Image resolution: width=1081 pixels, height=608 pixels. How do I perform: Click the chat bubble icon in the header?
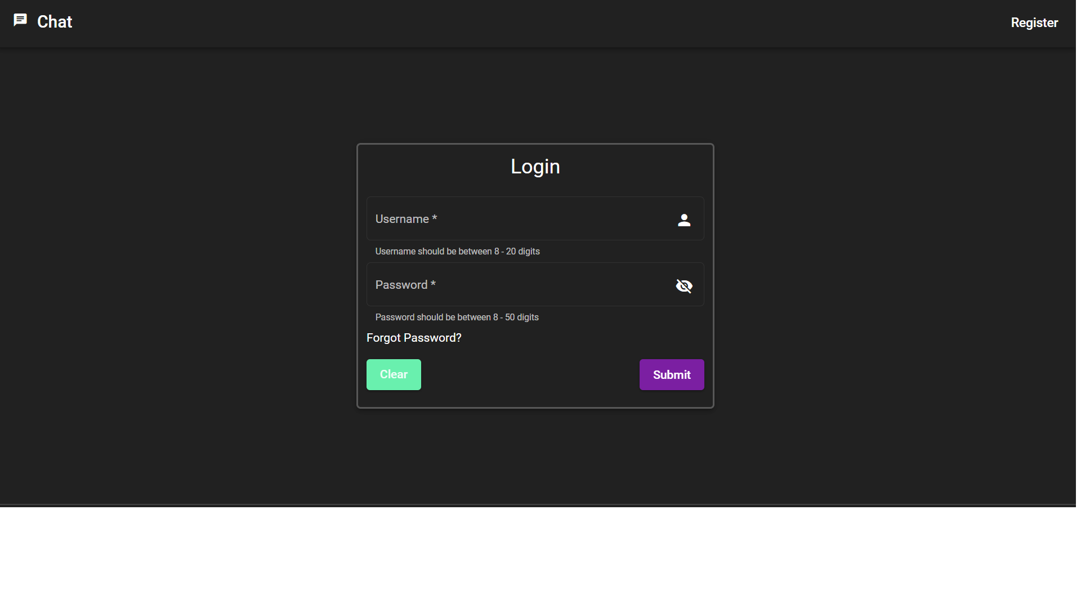coord(21,19)
